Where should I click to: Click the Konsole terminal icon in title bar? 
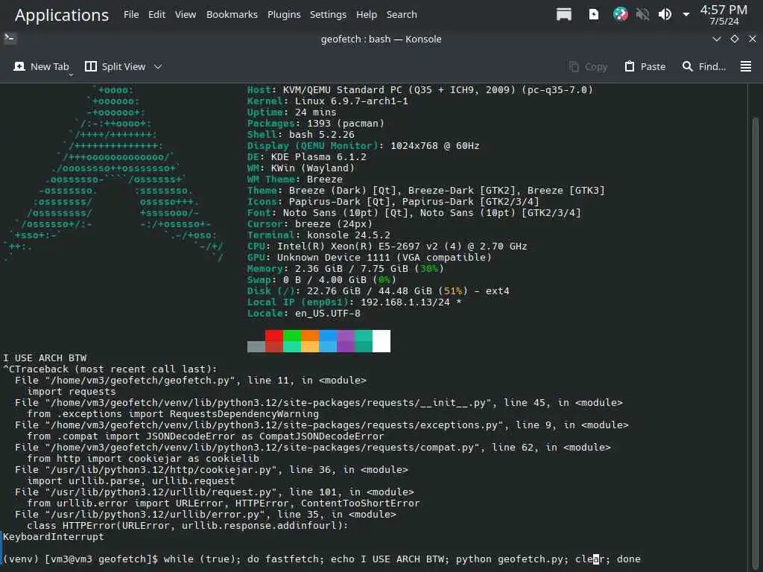tap(10, 39)
